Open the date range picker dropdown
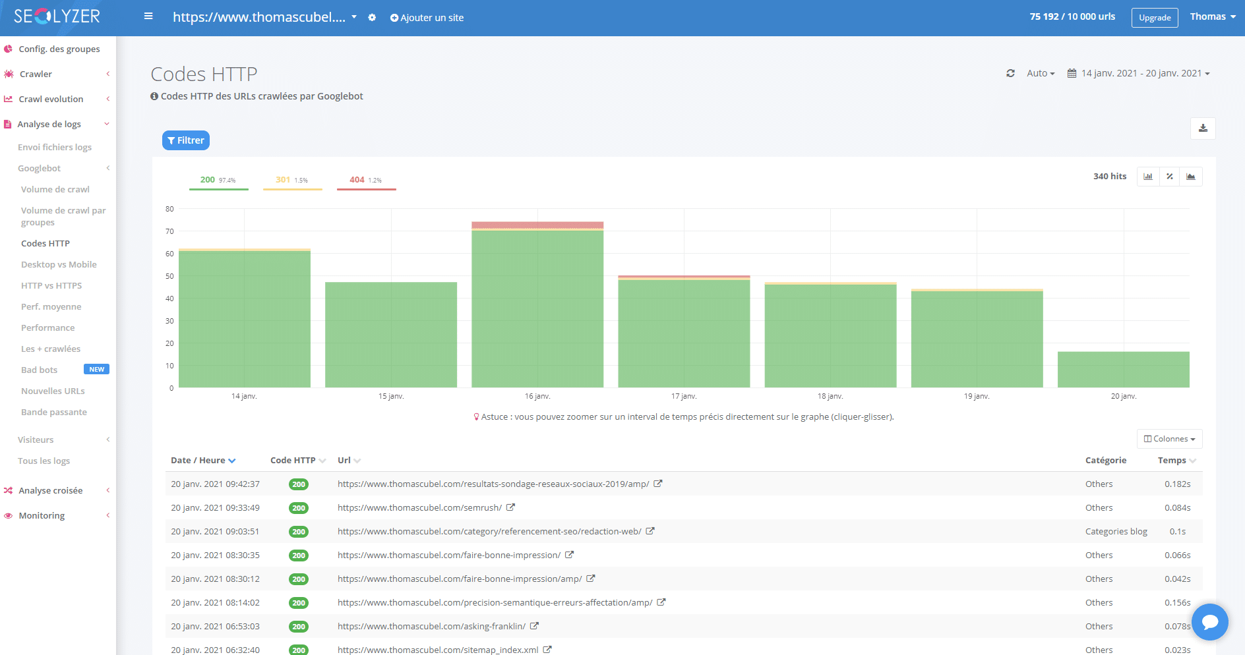The width and height of the screenshot is (1245, 655). click(1139, 73)
